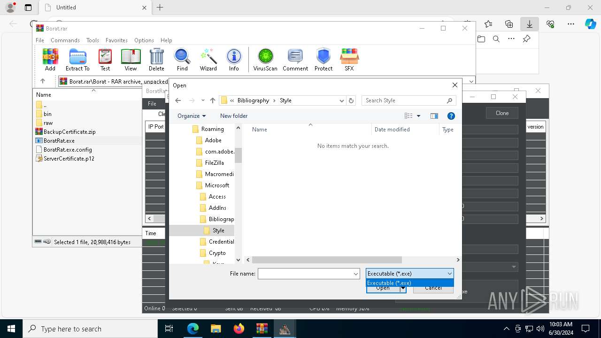Select the bin folder in WinRAR
This screenshot has height=338, width=601.
47,114
